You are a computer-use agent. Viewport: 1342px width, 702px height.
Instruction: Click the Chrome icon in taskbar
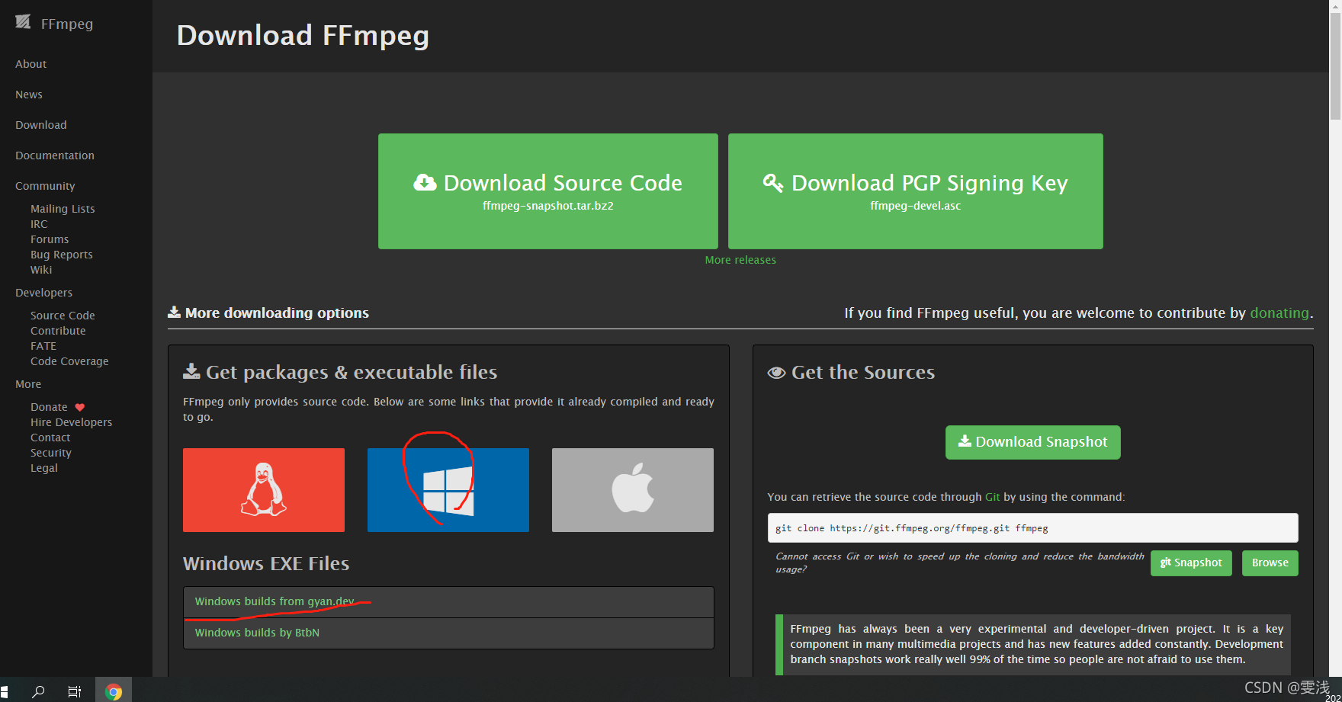tap(114, 691)
